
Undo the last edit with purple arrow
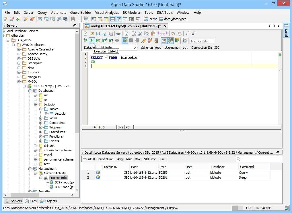click(x=159, y=34)
